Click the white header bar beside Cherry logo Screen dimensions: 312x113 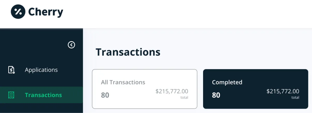click(187, 13)
